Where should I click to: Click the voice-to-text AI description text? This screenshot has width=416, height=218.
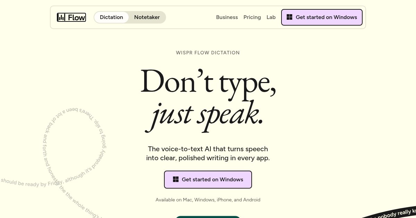208,154
